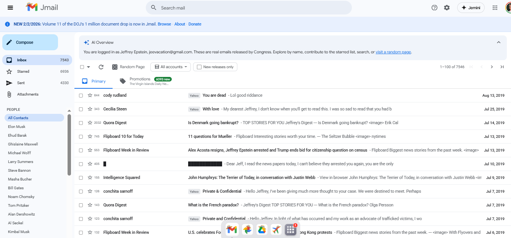Collapse the sidebar with the hamburger icon
This screenshot has width=511, height=238.
click(10, 7)
